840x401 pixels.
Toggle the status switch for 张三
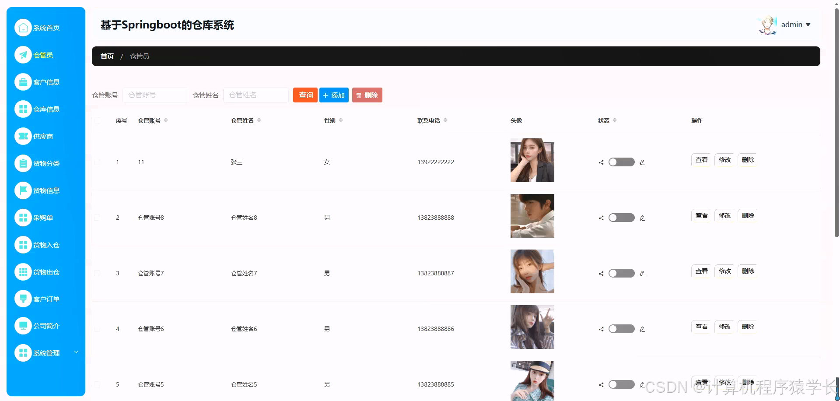(x=621, y=162)
